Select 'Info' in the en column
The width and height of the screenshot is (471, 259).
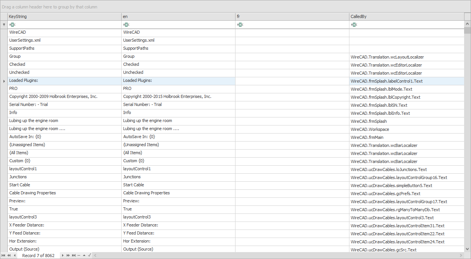(178, 113)
